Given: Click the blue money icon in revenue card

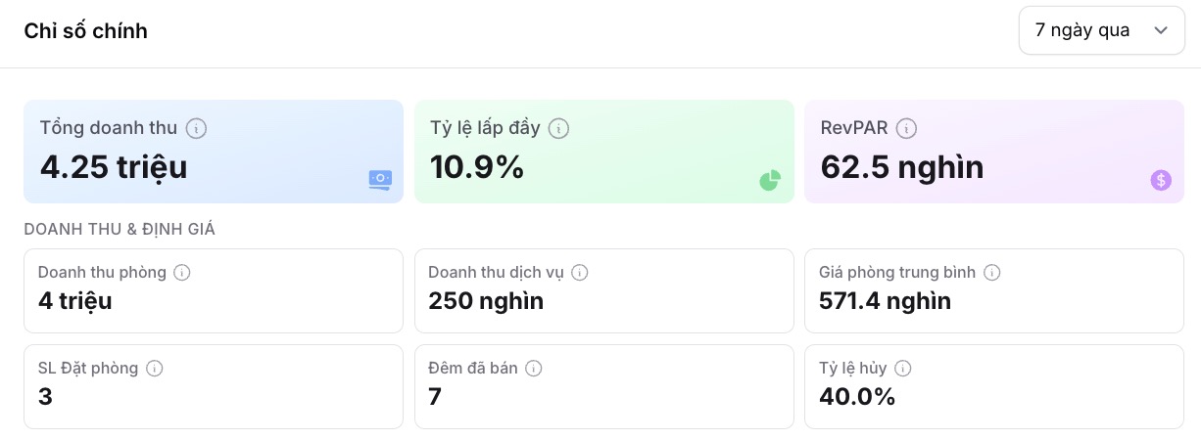Looking at the screenshot, I should (x=380, y=180).
